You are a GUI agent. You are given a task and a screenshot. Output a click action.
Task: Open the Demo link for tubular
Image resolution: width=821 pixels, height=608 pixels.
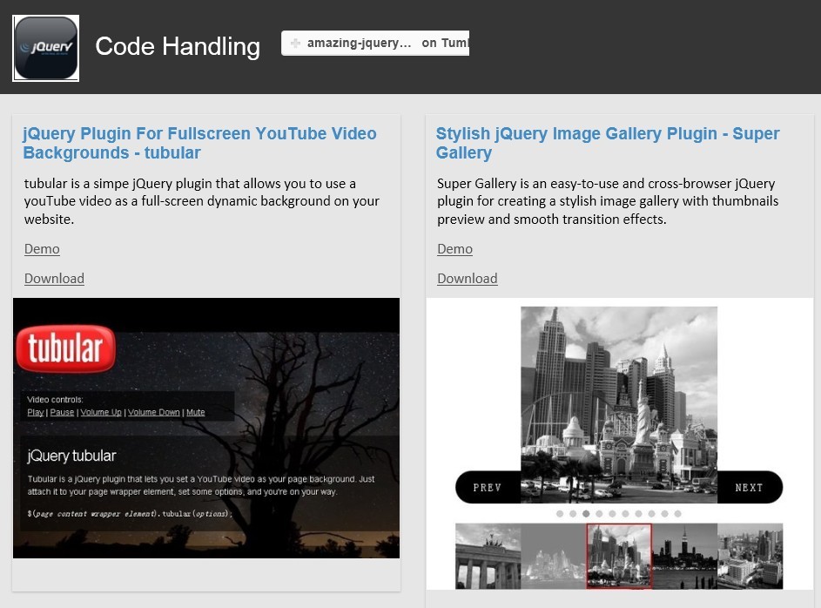[42, 249]
